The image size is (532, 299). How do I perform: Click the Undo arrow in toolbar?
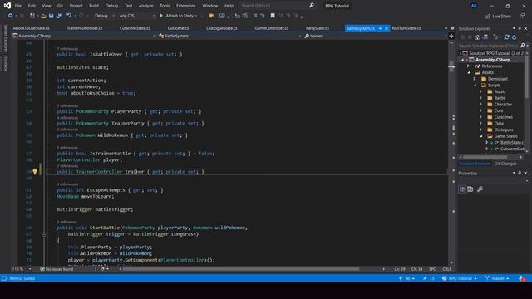(x=69, y=16)
